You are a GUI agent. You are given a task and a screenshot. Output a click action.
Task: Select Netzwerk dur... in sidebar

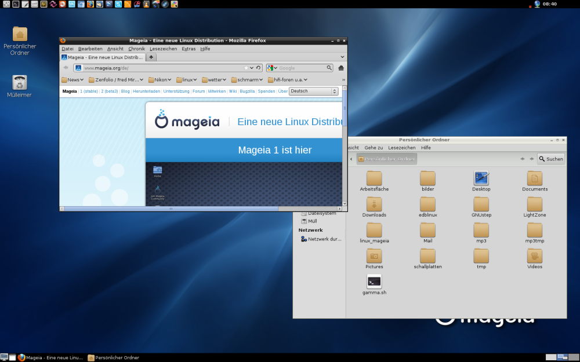coord(321,239)
